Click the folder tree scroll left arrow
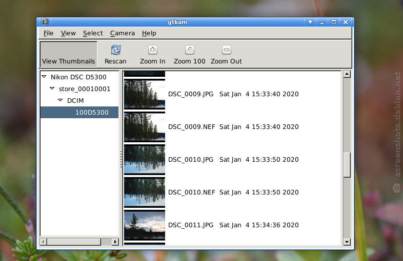The width and height of the screenshot is (403, 261). (44, 242)
